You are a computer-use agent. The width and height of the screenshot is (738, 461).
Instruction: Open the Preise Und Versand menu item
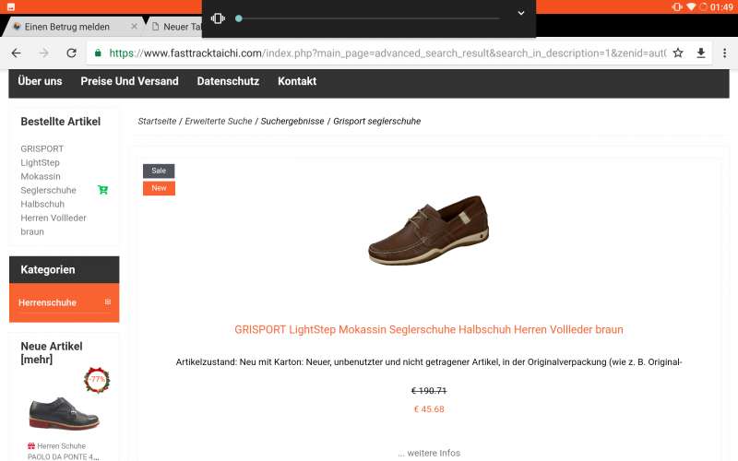click(129, 81)
